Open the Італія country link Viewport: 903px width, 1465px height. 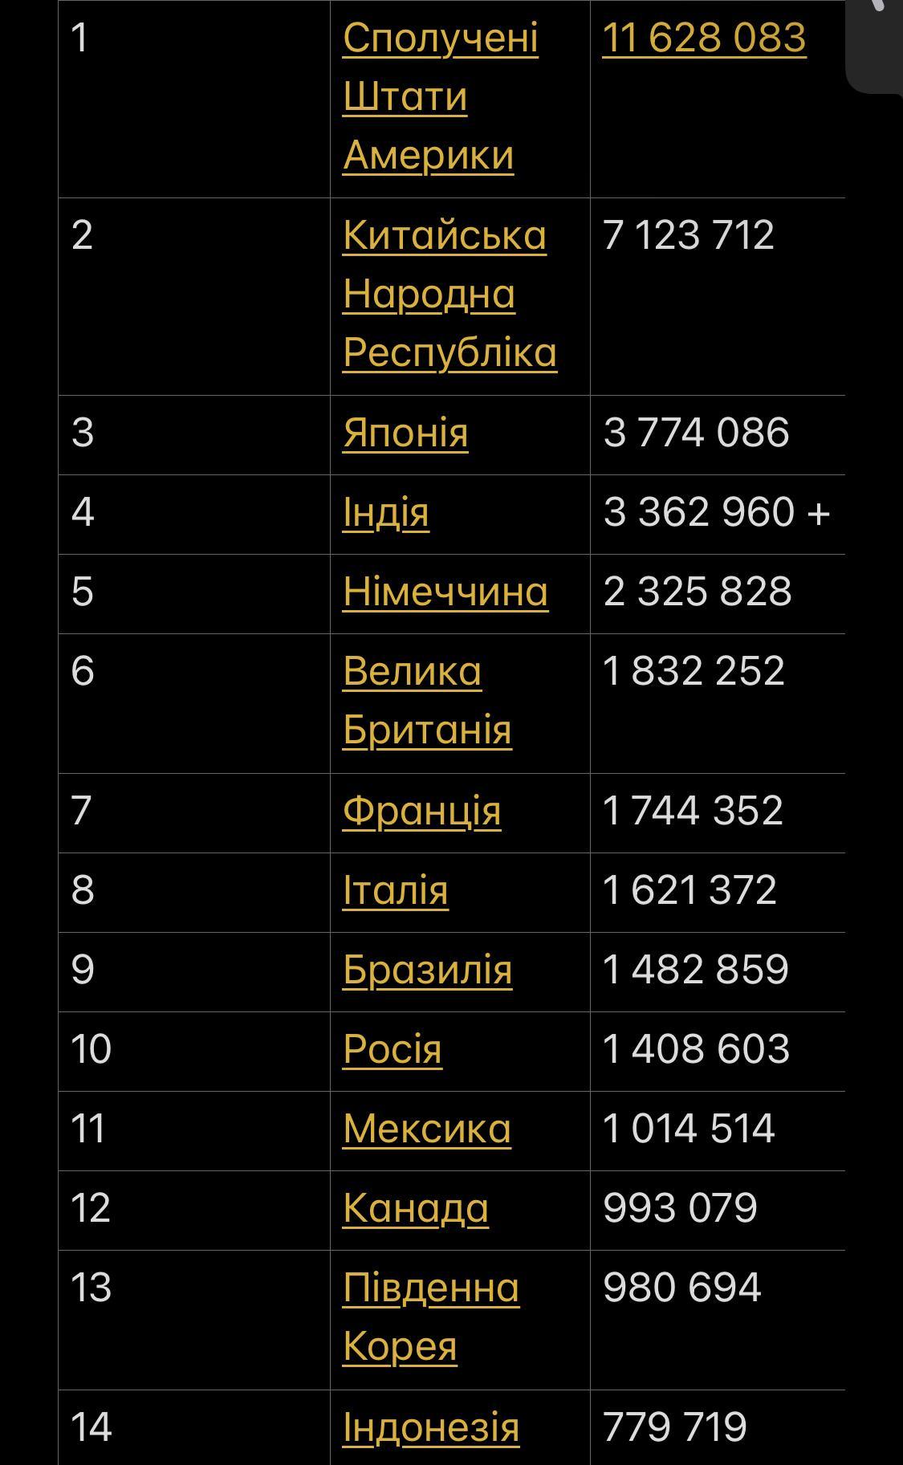click(395, 889)
